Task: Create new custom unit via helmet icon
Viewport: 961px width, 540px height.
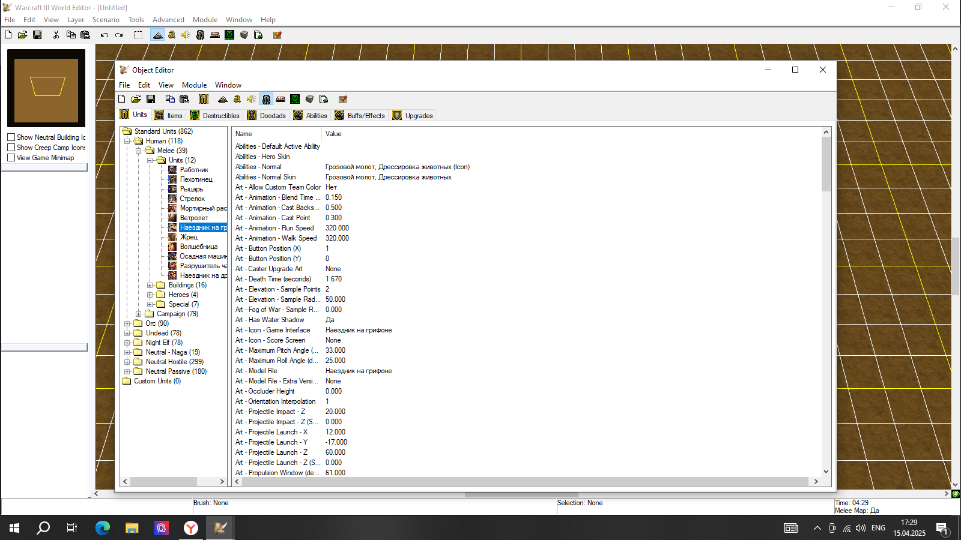Action: pos(204,99)
